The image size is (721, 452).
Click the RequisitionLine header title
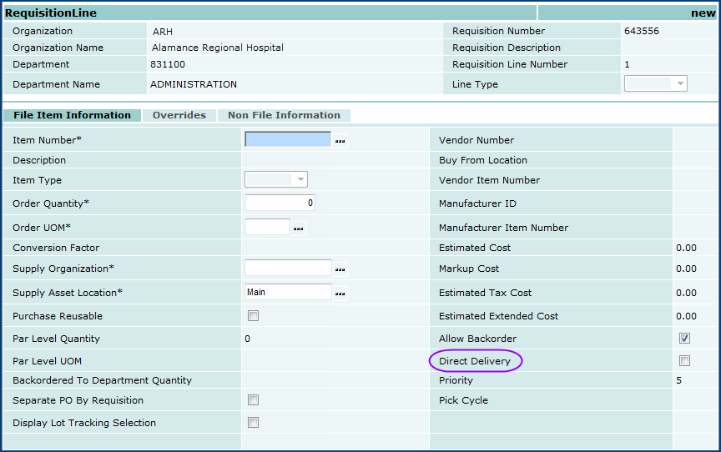51,13
